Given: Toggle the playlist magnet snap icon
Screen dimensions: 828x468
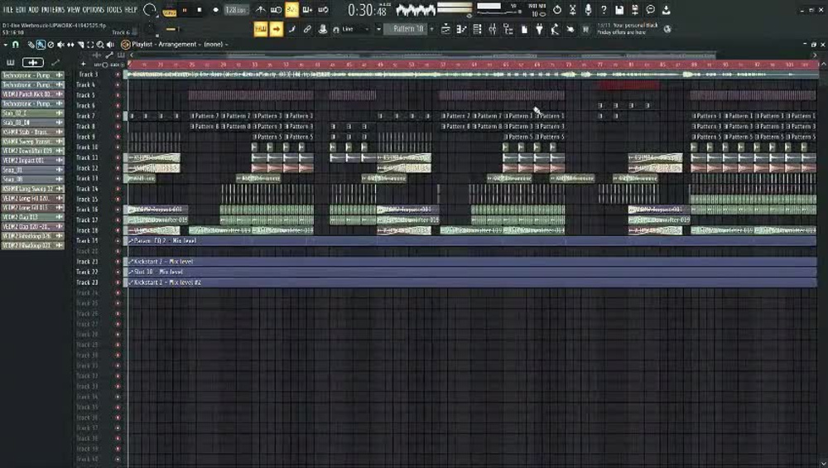Looking at the screenshot, I should [x=15, y=45].
